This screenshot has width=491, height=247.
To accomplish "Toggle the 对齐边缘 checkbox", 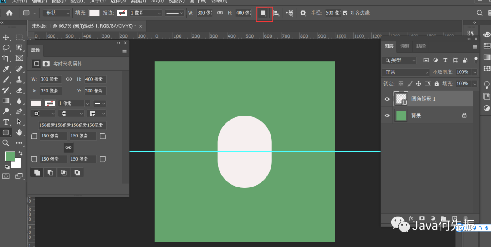I will click(x=346, y=13).
